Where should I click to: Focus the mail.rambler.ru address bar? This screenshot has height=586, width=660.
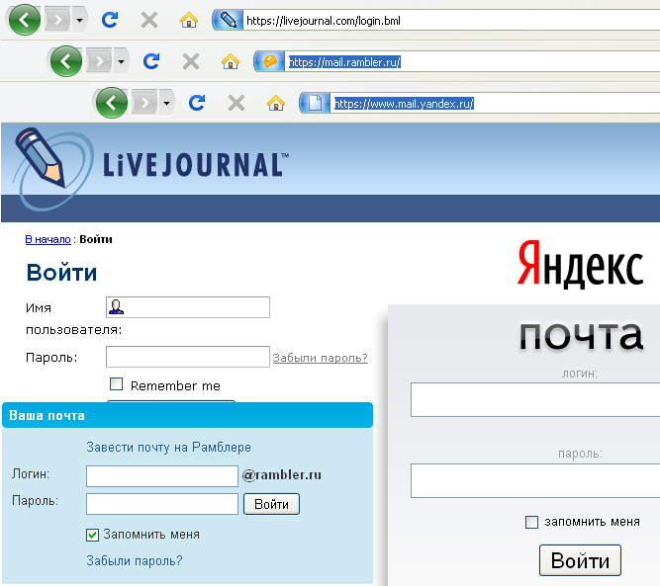pyautogui.click(x=472, y=62)
